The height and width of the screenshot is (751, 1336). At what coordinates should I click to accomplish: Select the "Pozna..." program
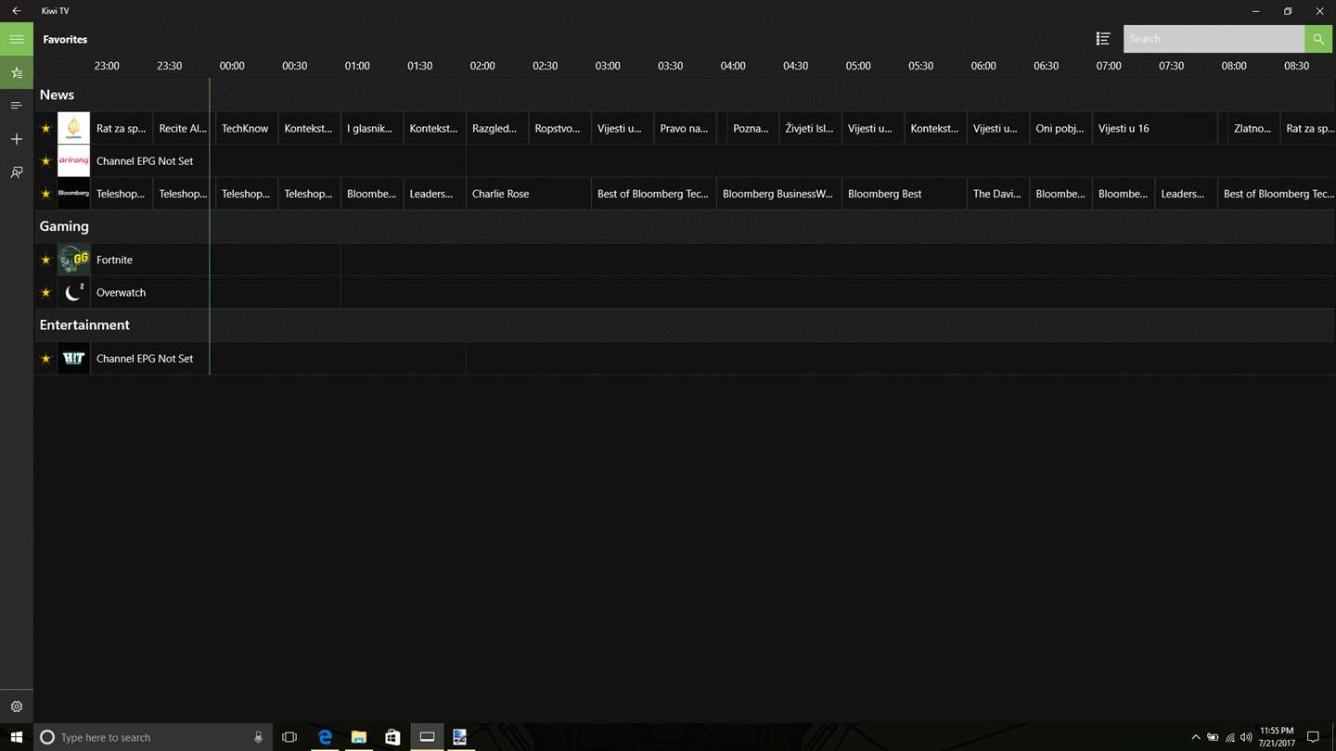pos(752,128)
